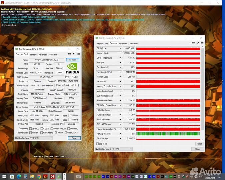Open Advanced tab in left GPU-Z window

(43, 55)
